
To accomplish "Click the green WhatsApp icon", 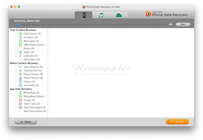I will (x=20, y=93).
